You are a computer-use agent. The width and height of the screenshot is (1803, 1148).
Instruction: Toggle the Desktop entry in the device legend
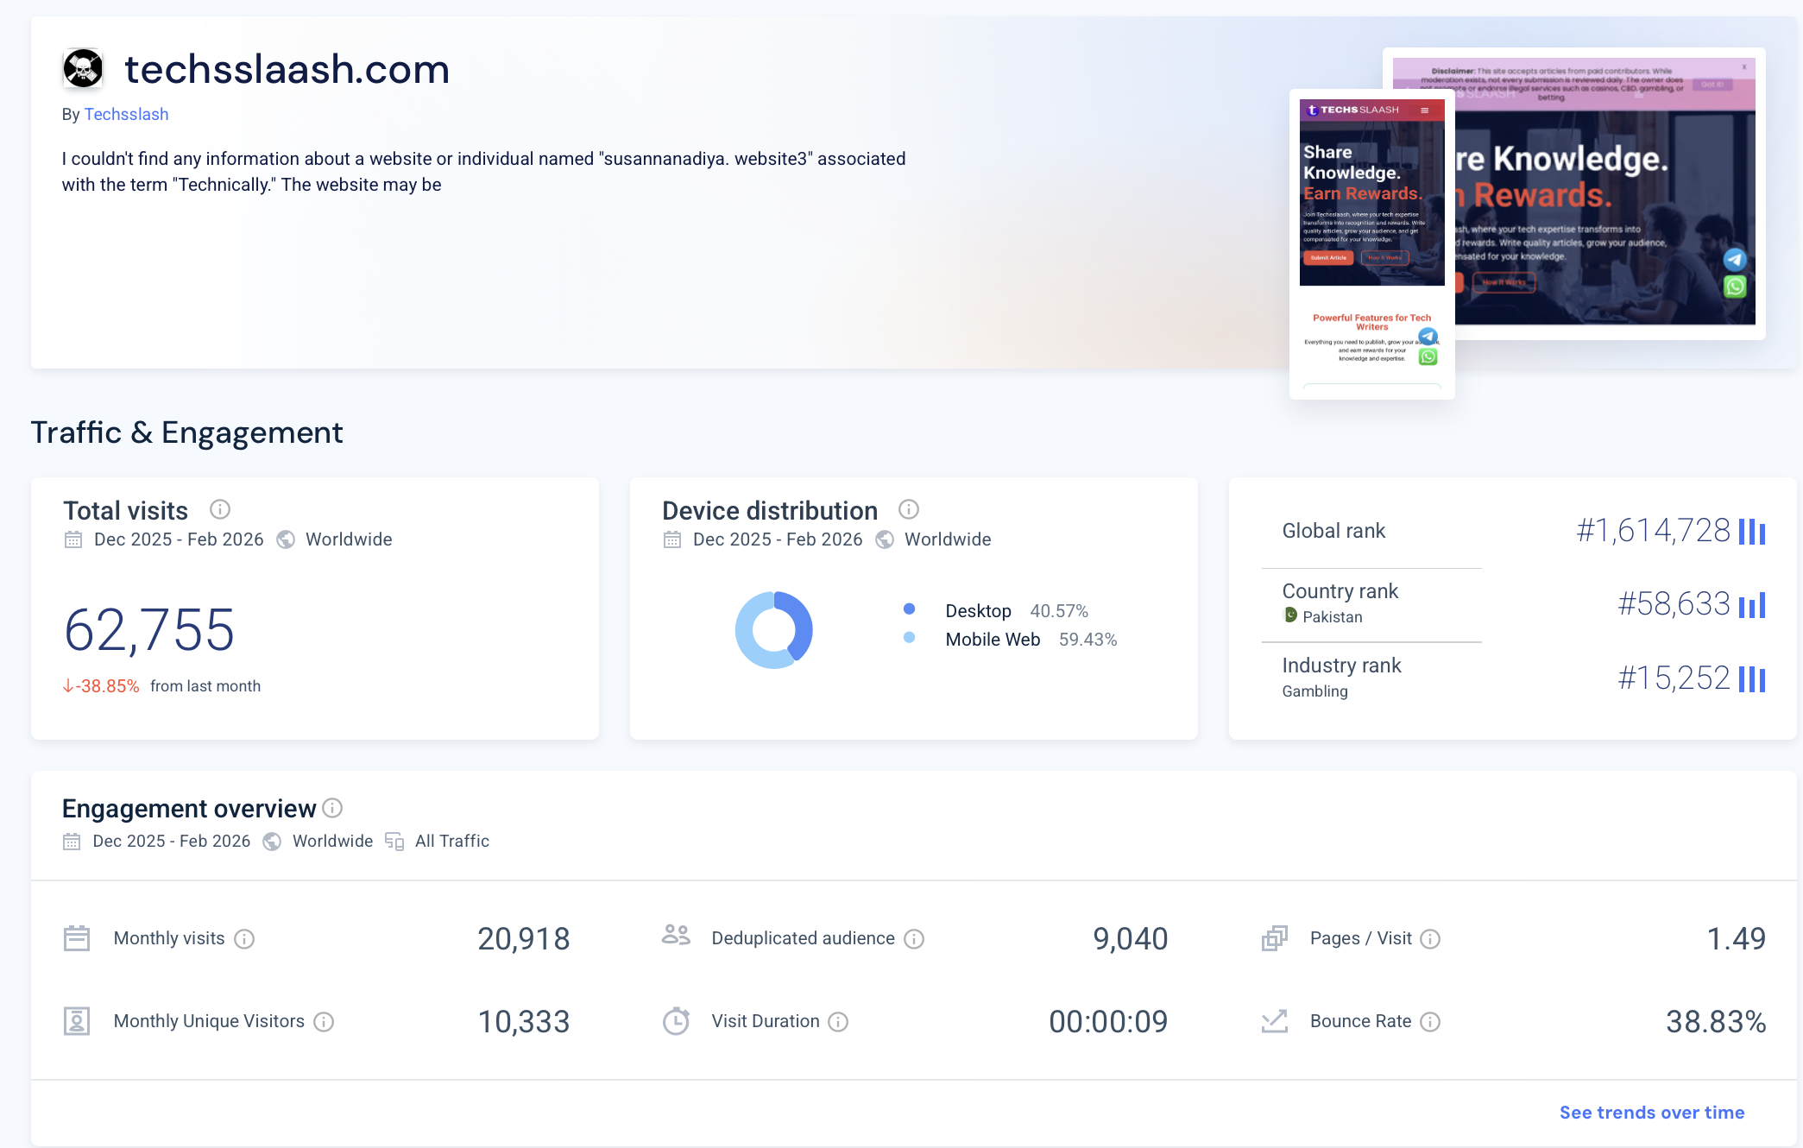point(979,610)
